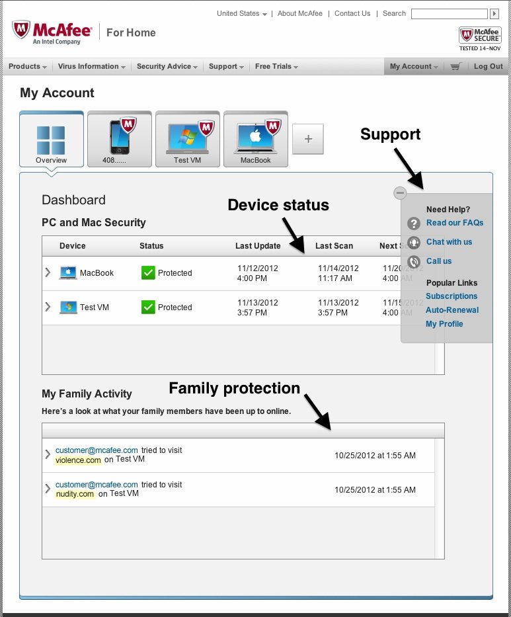Screen dimensions: 511x617
Task: Click green check status for Test VM
Action: 148,308
